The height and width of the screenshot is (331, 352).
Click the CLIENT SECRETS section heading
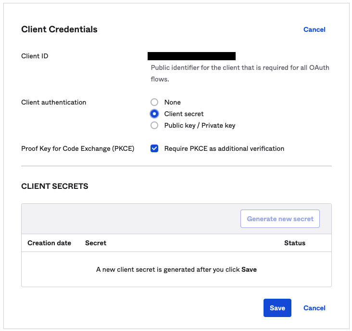tap(54, 186)
